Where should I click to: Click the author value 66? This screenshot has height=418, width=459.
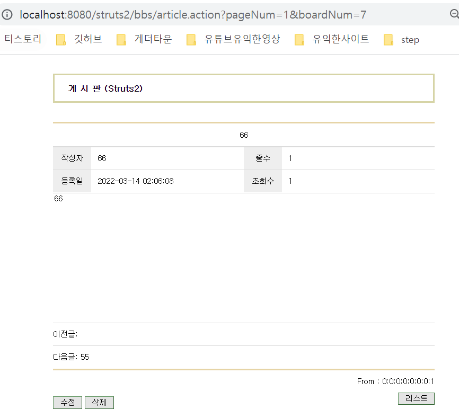pos(102,158)
